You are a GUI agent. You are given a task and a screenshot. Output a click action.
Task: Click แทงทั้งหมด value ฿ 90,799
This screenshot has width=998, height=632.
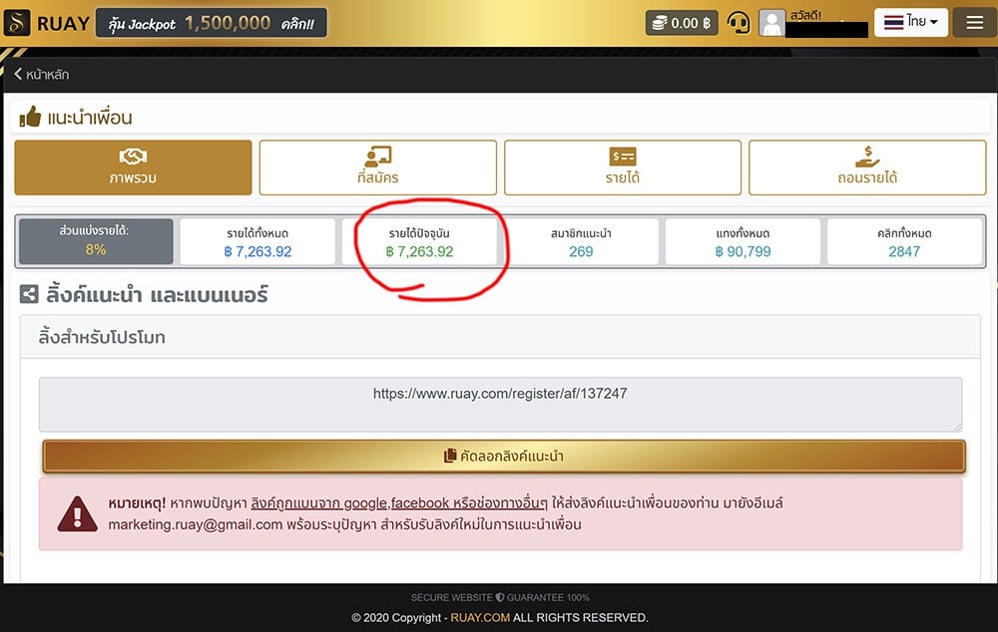(743, 252)
